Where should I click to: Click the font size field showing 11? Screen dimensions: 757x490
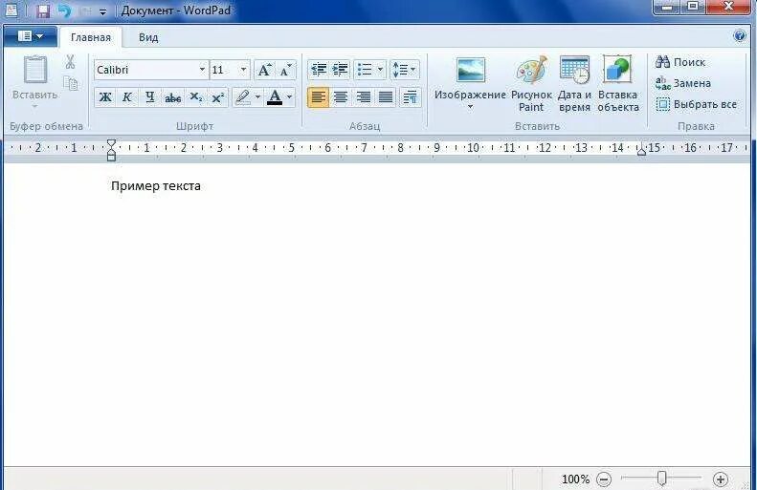pyautogui.click(x=224, y=70)
